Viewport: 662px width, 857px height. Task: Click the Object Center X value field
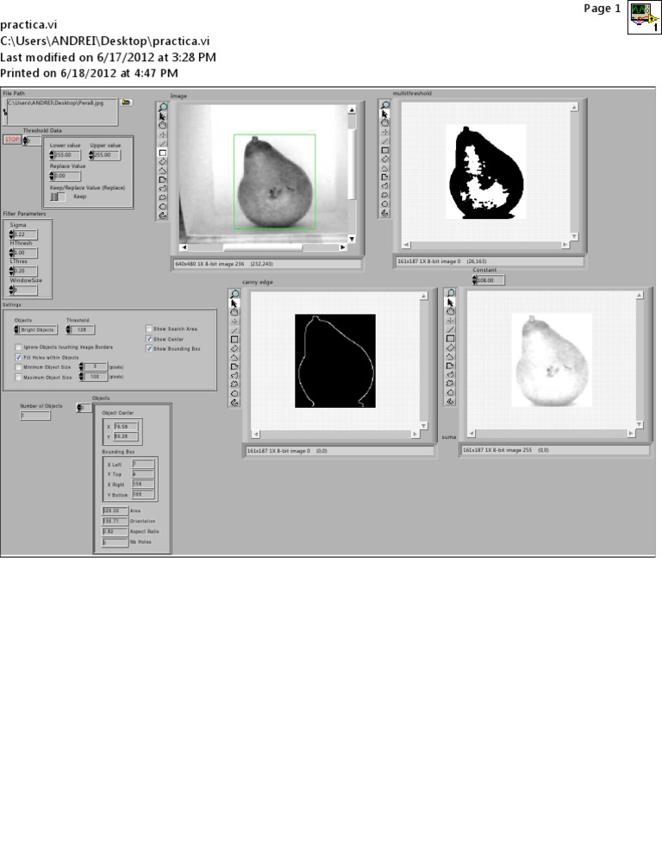click(x=126, y=426)
